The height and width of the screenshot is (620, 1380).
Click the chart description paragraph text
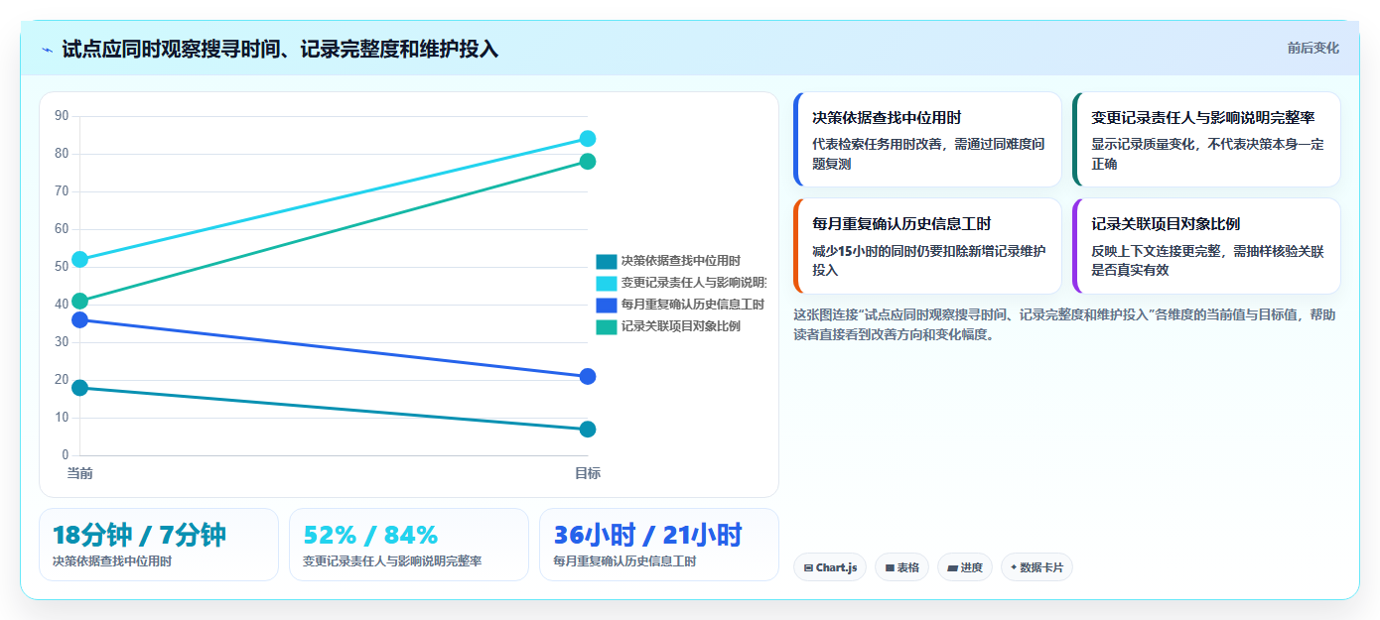point(1064,324)
